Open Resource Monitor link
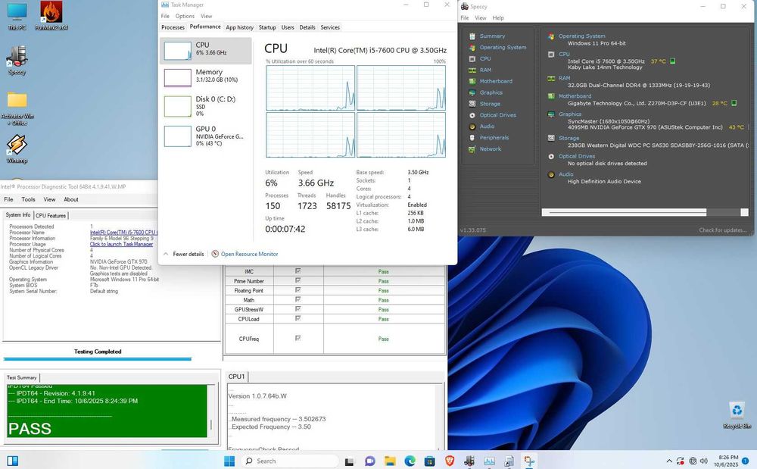The width and height of the screenshot is (757, 469). coord(250,254)
